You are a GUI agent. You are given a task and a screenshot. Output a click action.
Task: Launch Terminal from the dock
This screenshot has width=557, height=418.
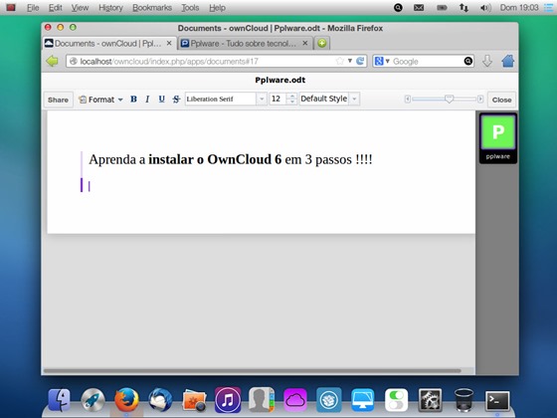pyautogui.click(x=497, y=401)
